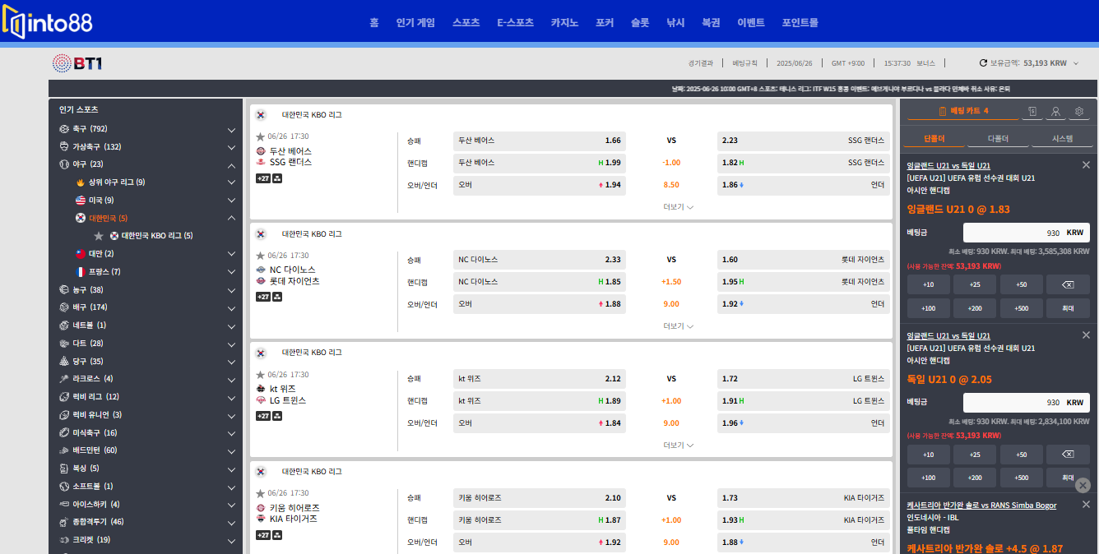Toggle star for 대한민국 KBO 리그 in sidebar
This screenshot has width=1099, height=554.
[x=99, y=236]
